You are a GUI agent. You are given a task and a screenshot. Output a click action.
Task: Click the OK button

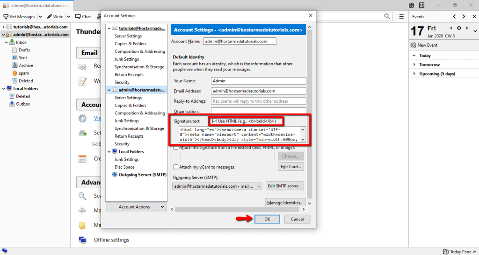pos(267,219)
